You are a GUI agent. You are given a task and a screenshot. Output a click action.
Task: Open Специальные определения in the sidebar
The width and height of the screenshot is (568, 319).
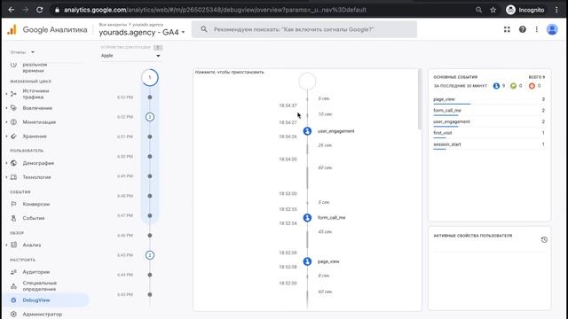click(x=39, y=285)
